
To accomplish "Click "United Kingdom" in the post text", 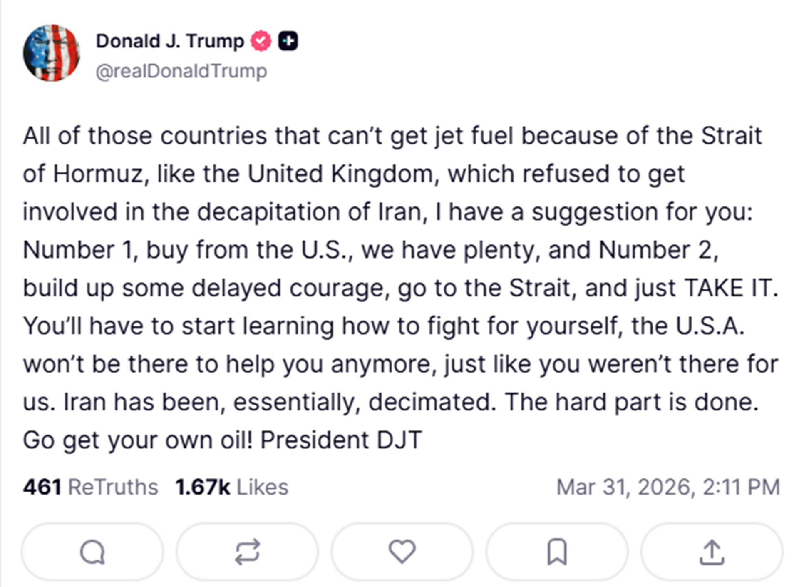I will [340, 174].
